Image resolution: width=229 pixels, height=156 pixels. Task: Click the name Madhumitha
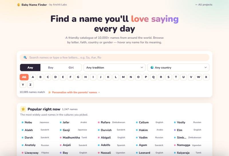point(71,138)
